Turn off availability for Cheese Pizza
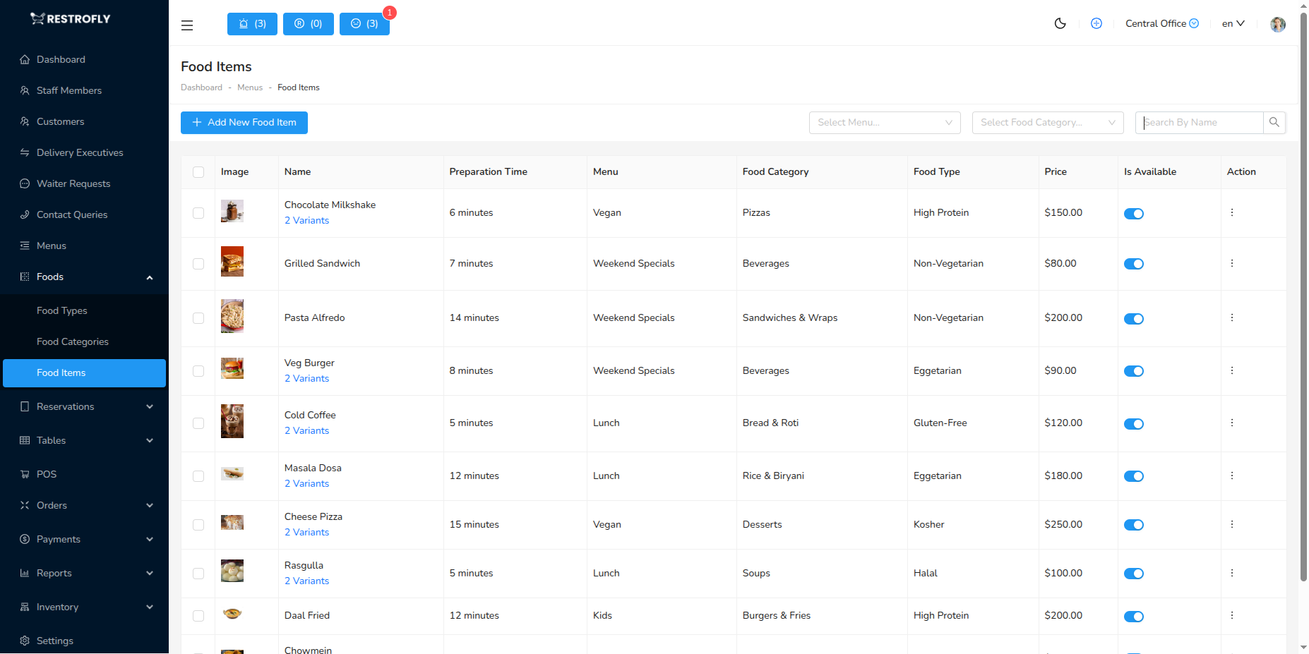The width and height of the screenshot is (1309, 654). (1134, 525)
